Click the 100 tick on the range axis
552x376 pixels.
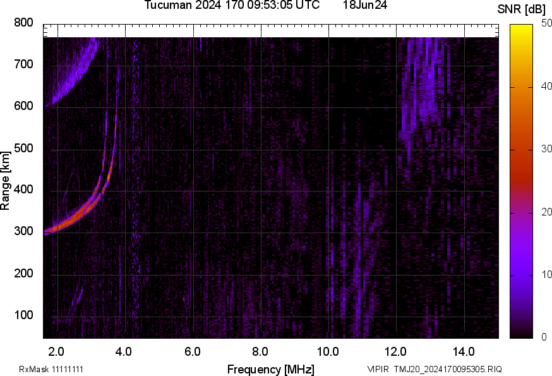pos(23,315)
